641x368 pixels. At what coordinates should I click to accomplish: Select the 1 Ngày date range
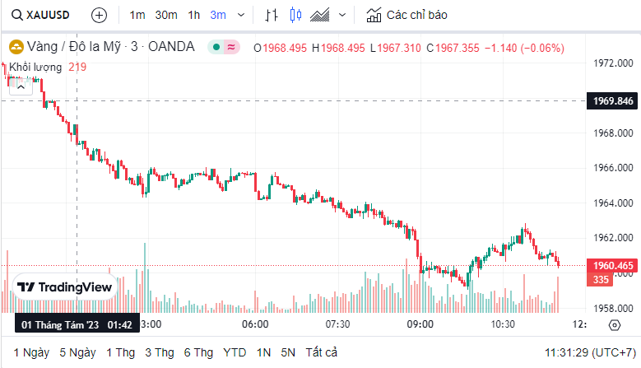(x=31, y=352)
